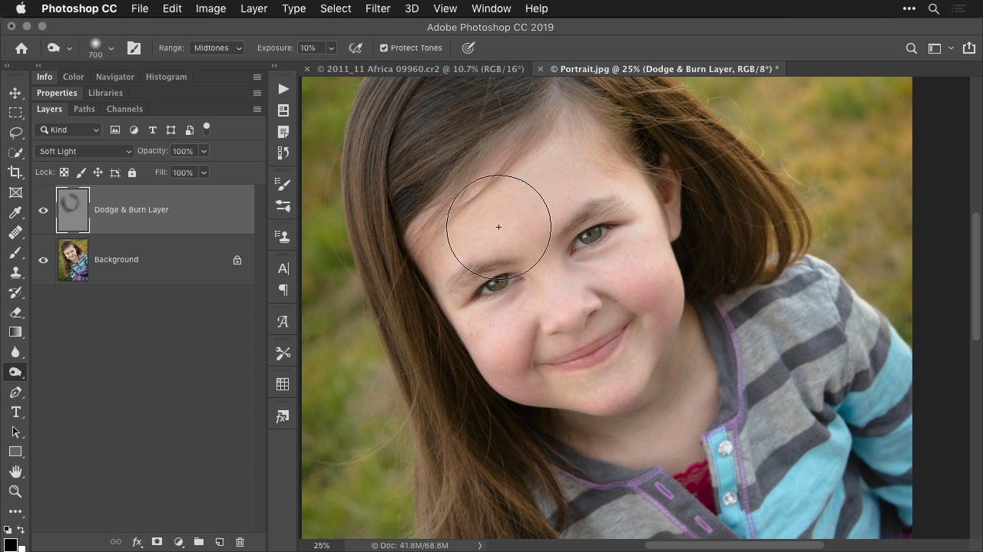Select the Clone Stamp tool

point(15,272)
